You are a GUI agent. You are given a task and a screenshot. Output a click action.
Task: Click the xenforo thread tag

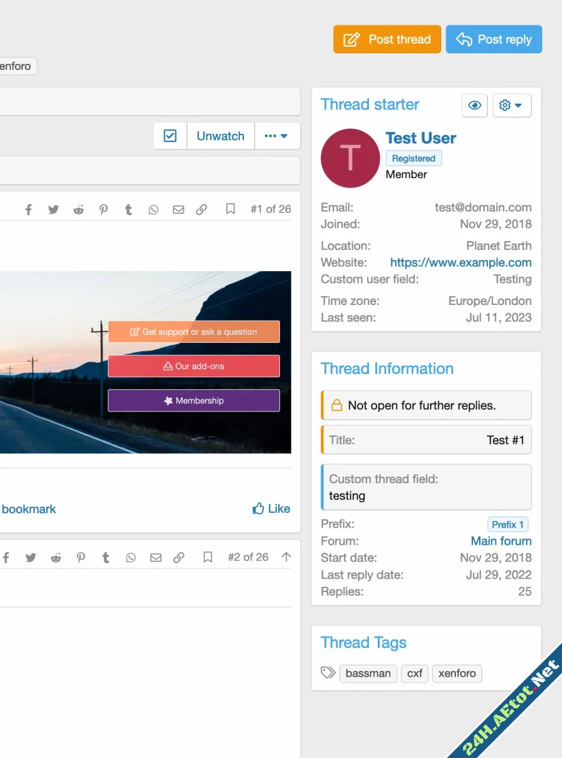457,673
